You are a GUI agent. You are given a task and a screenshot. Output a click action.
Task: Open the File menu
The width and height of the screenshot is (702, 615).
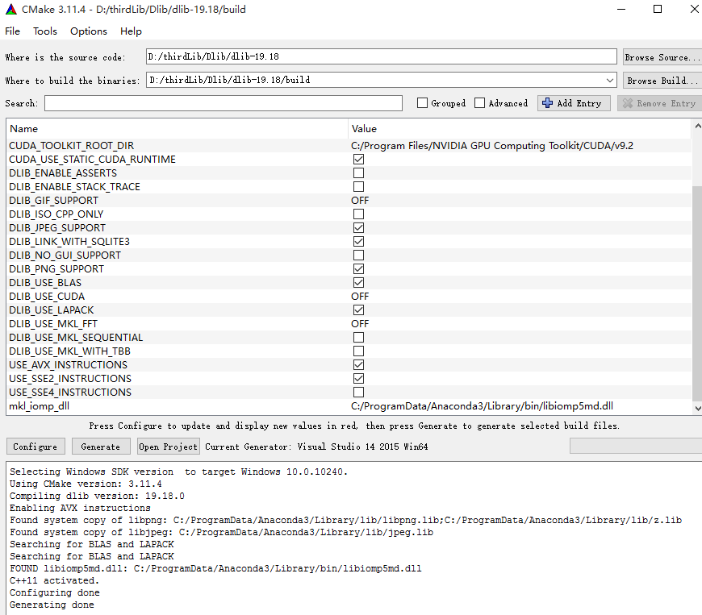coord(13,31)
